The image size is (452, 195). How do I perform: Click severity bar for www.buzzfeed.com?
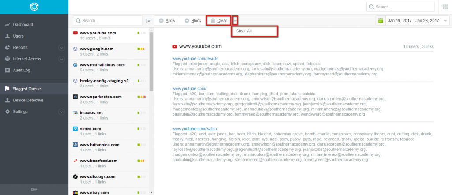(142, 161)
